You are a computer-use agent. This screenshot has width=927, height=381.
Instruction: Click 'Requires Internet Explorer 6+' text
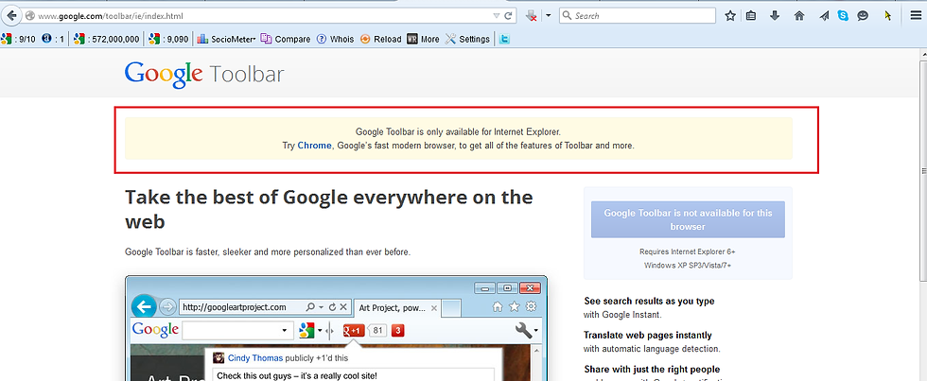pyautogui.click(x=688, y=251)
